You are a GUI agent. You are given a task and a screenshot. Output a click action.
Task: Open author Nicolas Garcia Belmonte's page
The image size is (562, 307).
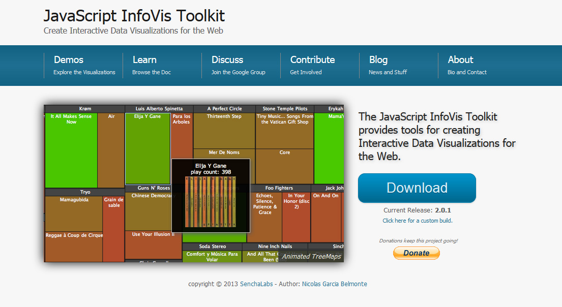pos(334,284)
